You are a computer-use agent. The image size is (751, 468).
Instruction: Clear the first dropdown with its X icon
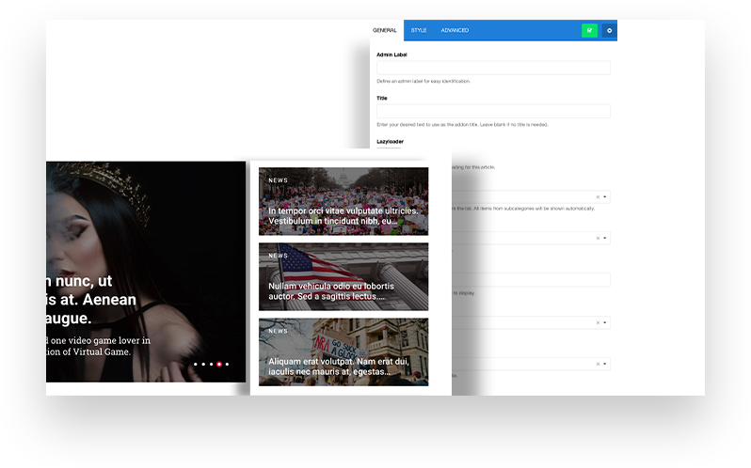point(598,197)
